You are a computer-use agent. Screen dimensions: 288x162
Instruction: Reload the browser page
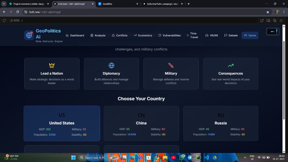pos(18,12)
